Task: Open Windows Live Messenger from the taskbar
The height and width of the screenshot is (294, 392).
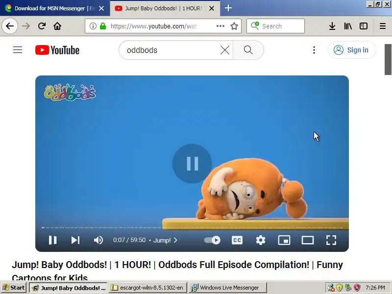Action: 228,288
